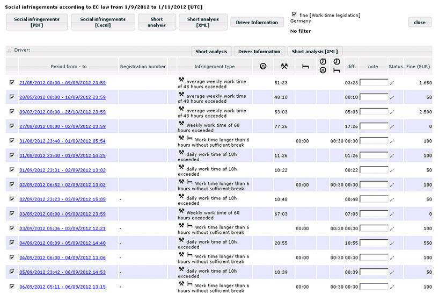Uncheck the 04/09/2012 00:09 - 05/09/2012 14:40 checkbox

[x=12, y=242]
